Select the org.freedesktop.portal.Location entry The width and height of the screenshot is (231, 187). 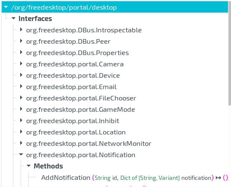coord(76,132)
